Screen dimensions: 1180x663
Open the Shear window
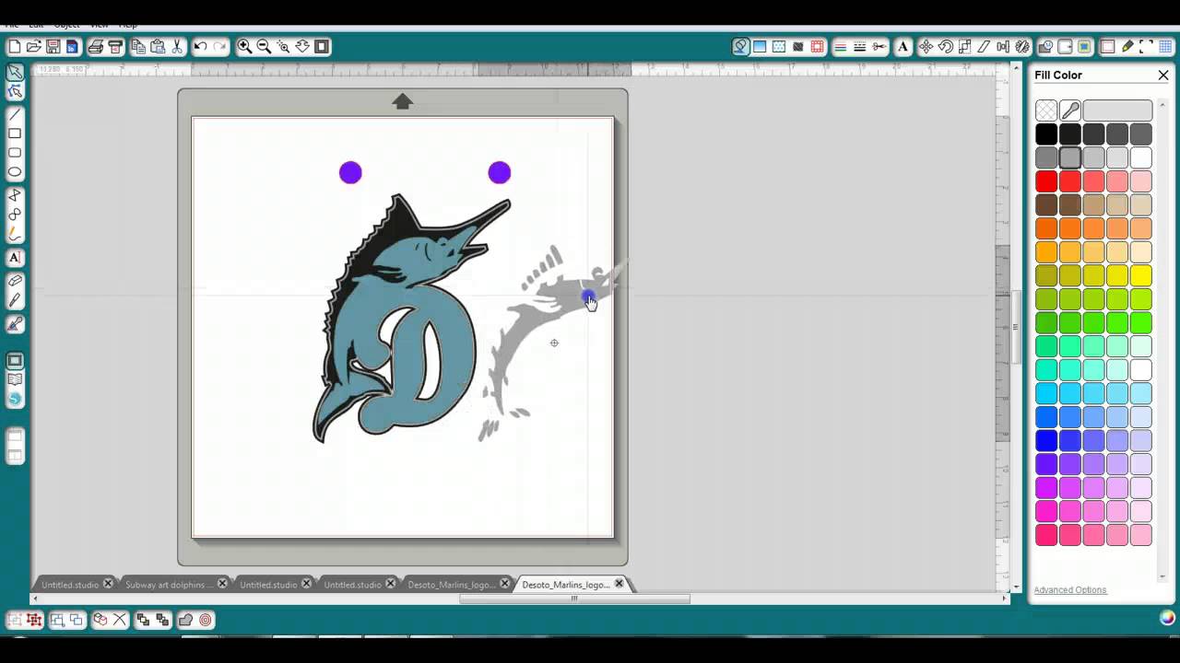984,46
